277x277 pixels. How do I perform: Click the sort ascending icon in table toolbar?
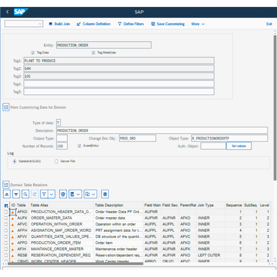coord(7,194)
